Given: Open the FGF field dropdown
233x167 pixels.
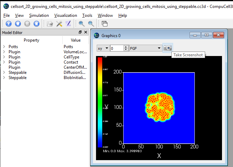Looking at the screenshot, I should [145, 48].
